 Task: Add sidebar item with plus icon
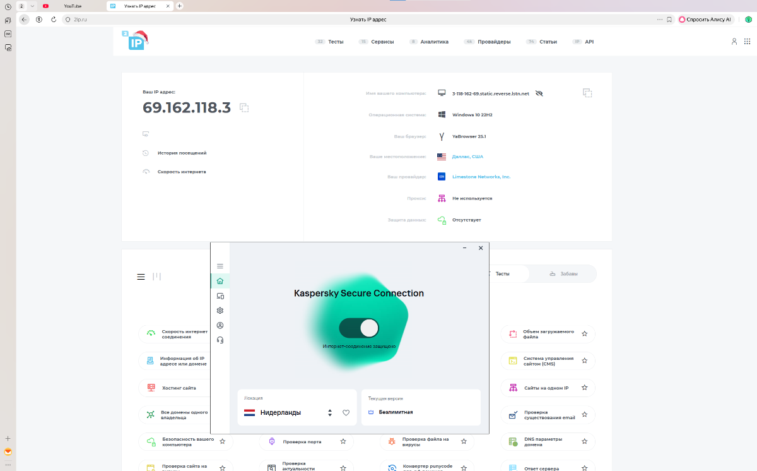pos(8,438)
